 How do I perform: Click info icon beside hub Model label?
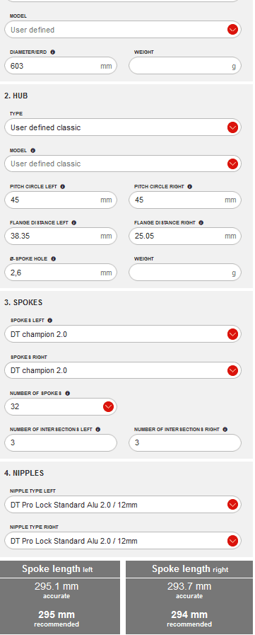32,151
